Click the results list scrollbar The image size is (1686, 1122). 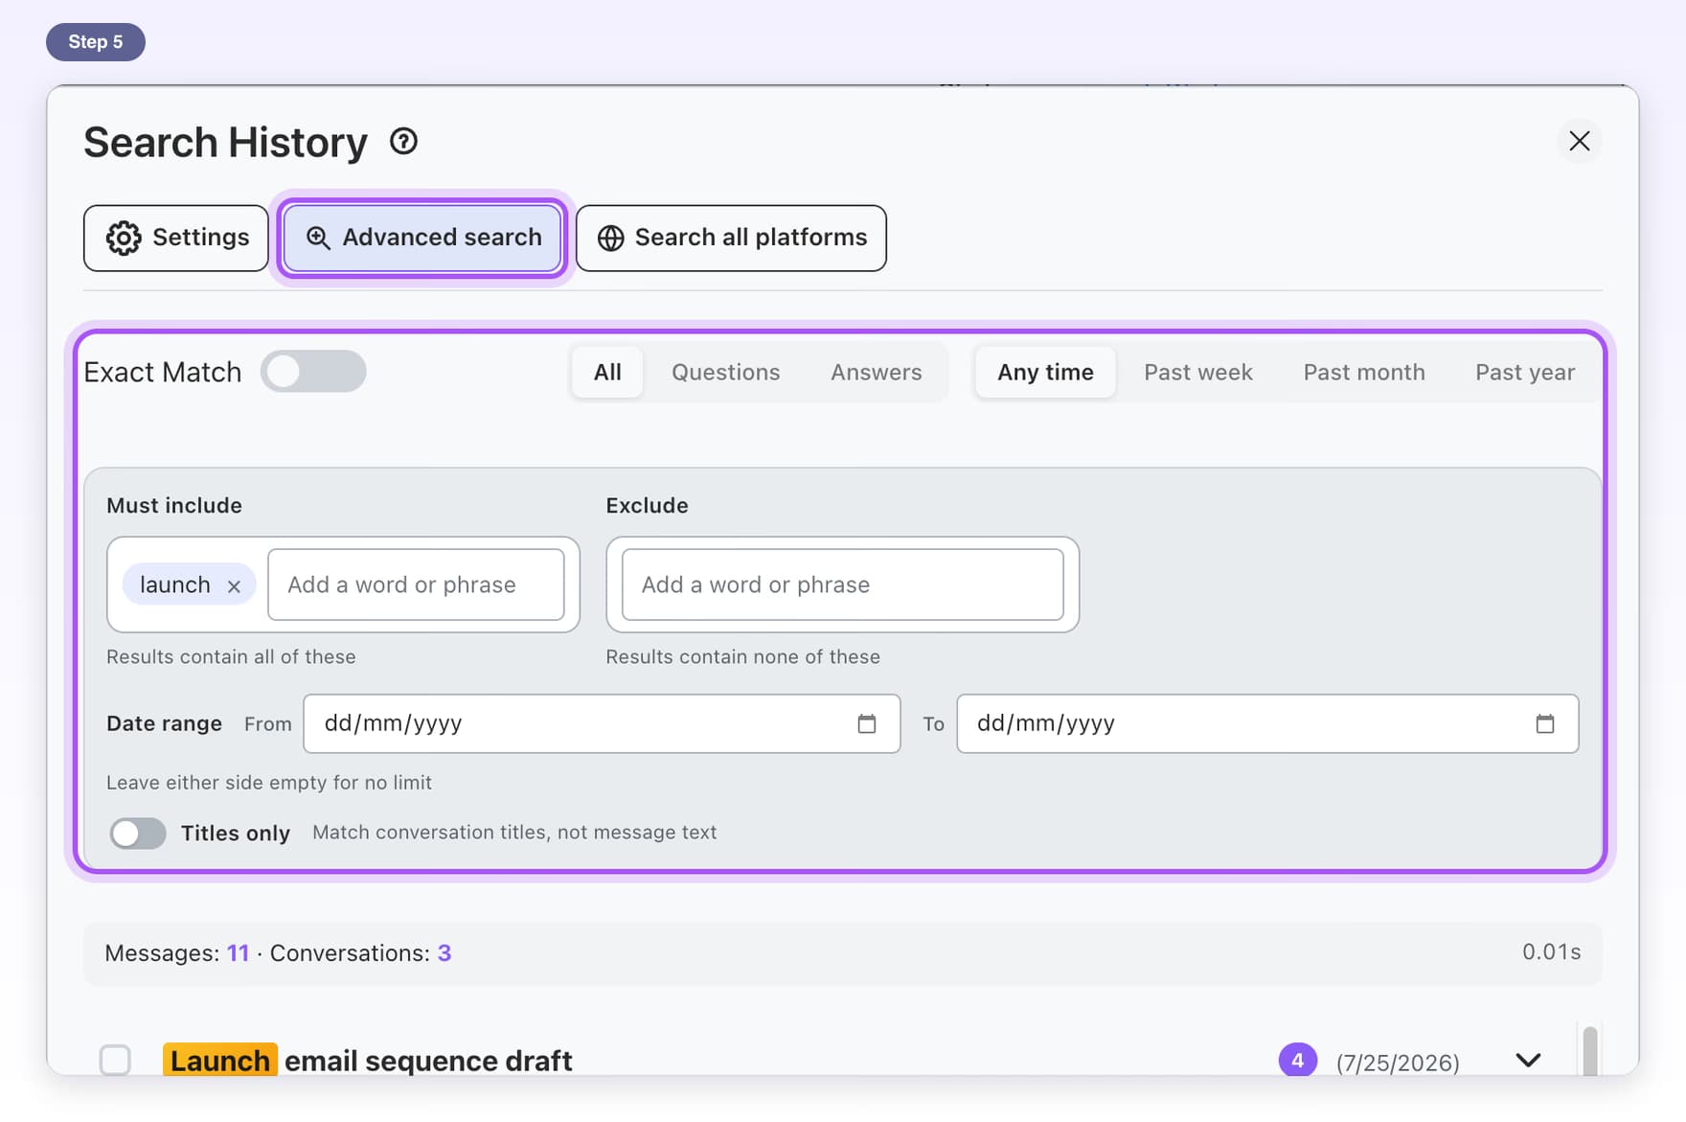tap(1590, 1052)
